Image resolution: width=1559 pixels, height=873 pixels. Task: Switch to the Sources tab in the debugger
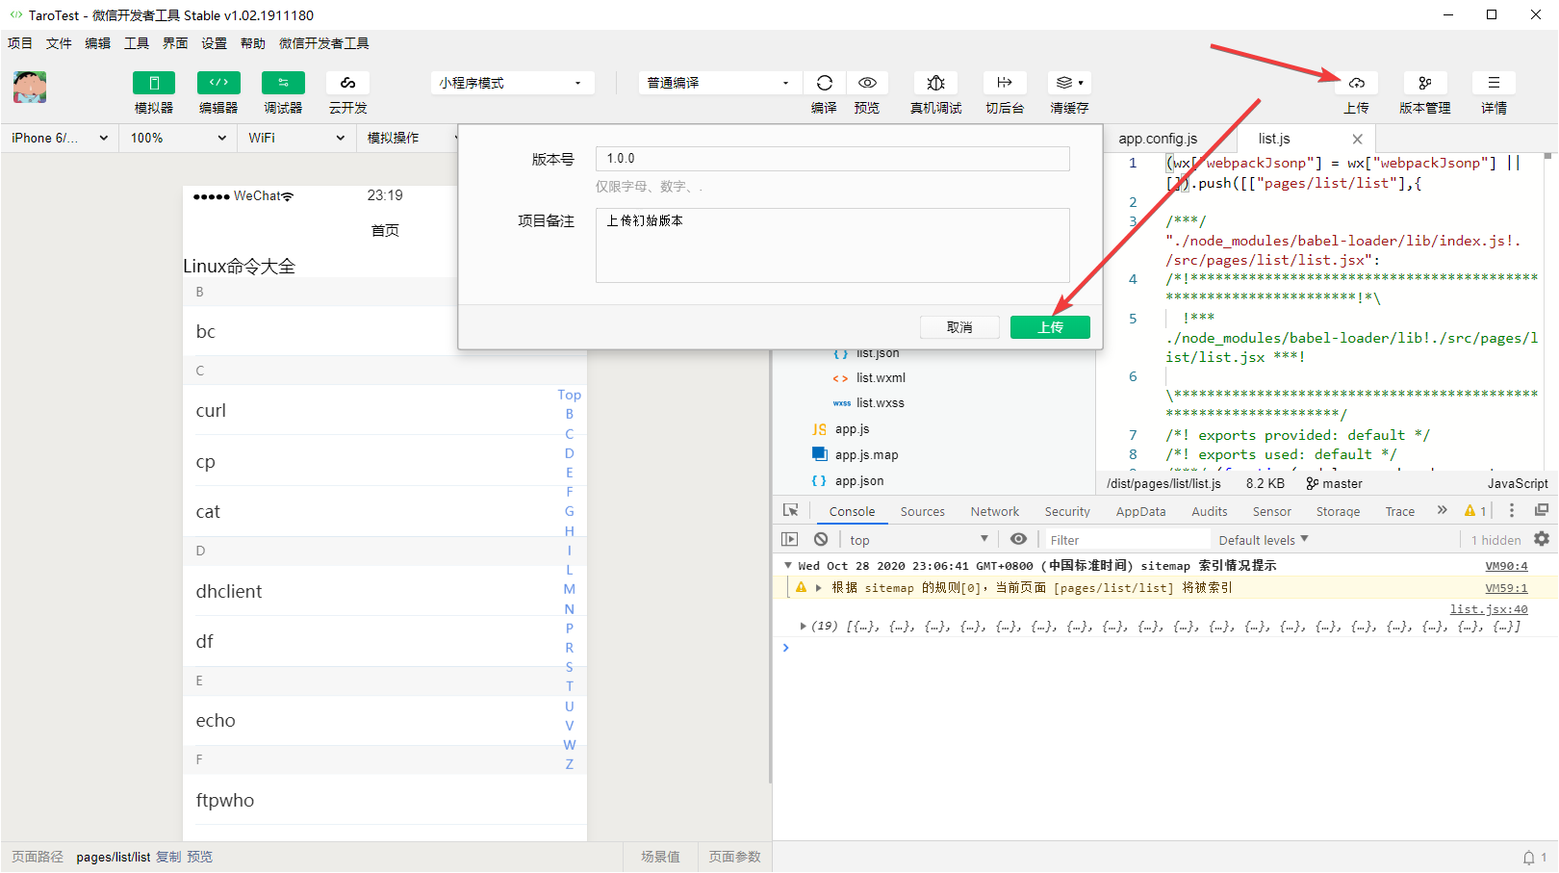click(x=922, y=512)
